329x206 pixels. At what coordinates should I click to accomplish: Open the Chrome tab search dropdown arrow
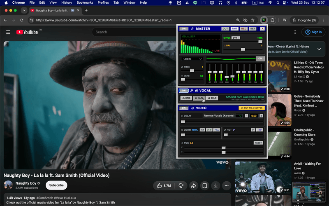[24, 10]
